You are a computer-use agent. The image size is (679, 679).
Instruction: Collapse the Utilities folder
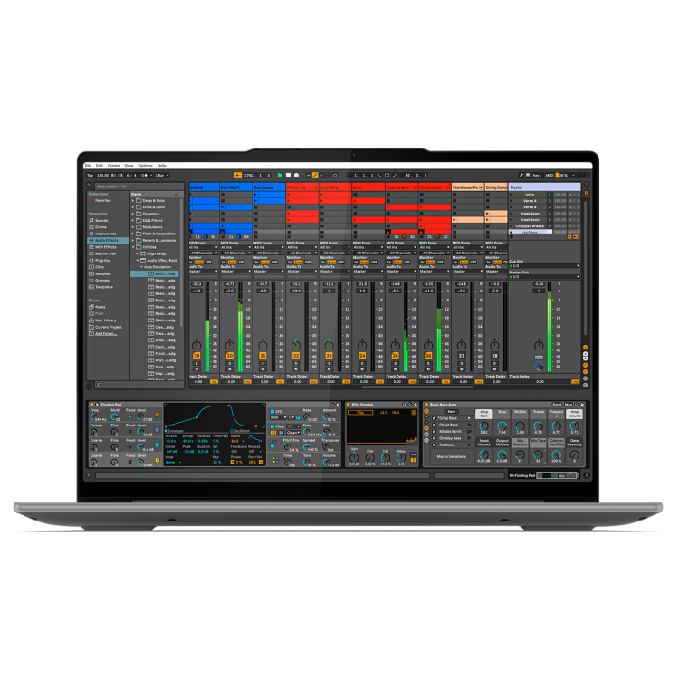133,247
